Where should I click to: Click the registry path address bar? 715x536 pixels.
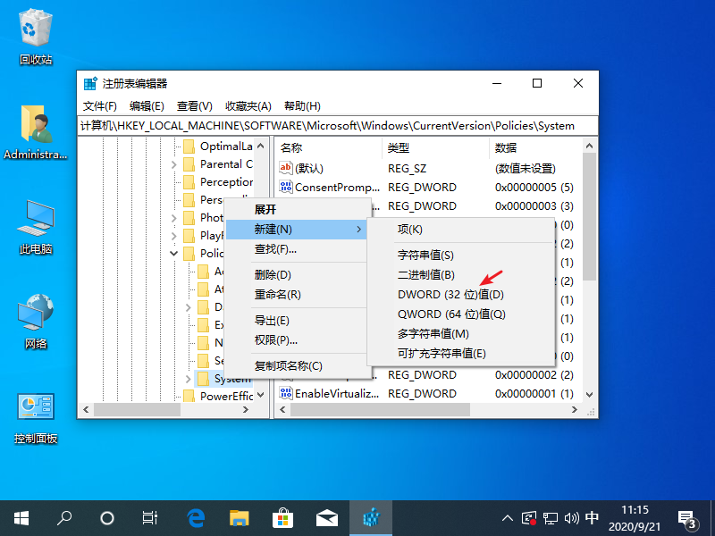[x=340, y=126]
